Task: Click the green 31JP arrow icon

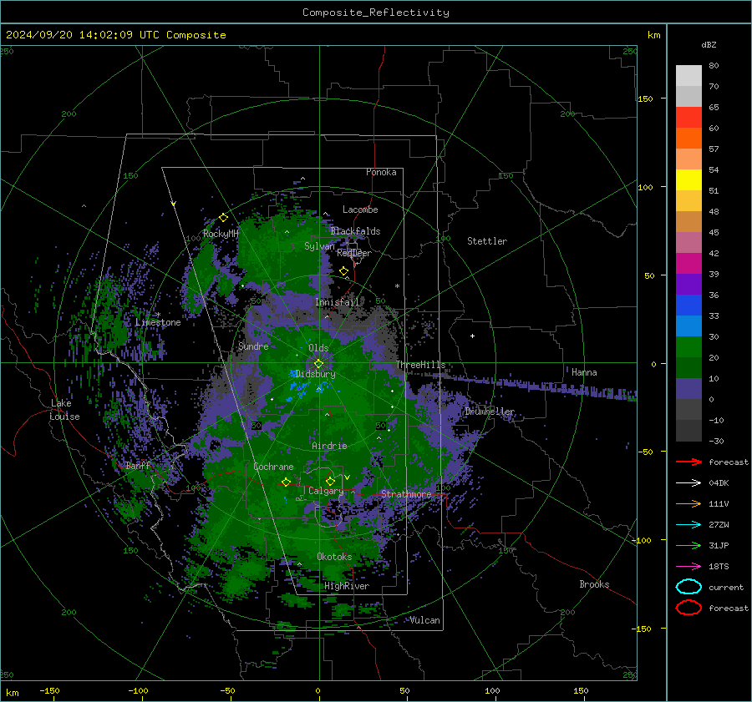Action: click(x=688, y=545)
